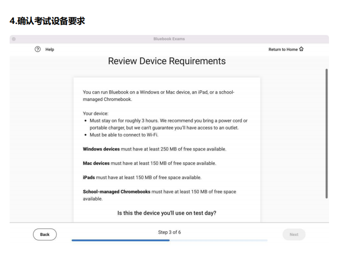
Task: Click the bold Mac devices text
Action: (x=96, y=163)
